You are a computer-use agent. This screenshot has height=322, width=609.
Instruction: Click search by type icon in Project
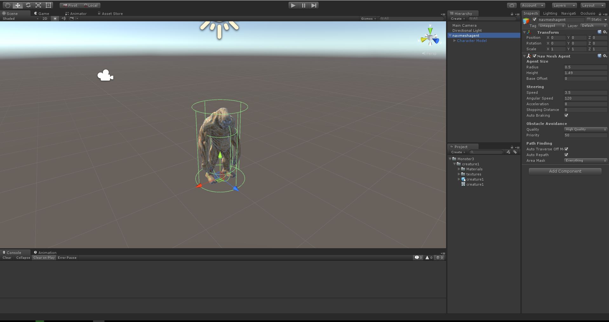[508, 152]
